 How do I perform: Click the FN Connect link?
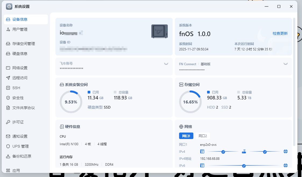(x=188, y=64)
